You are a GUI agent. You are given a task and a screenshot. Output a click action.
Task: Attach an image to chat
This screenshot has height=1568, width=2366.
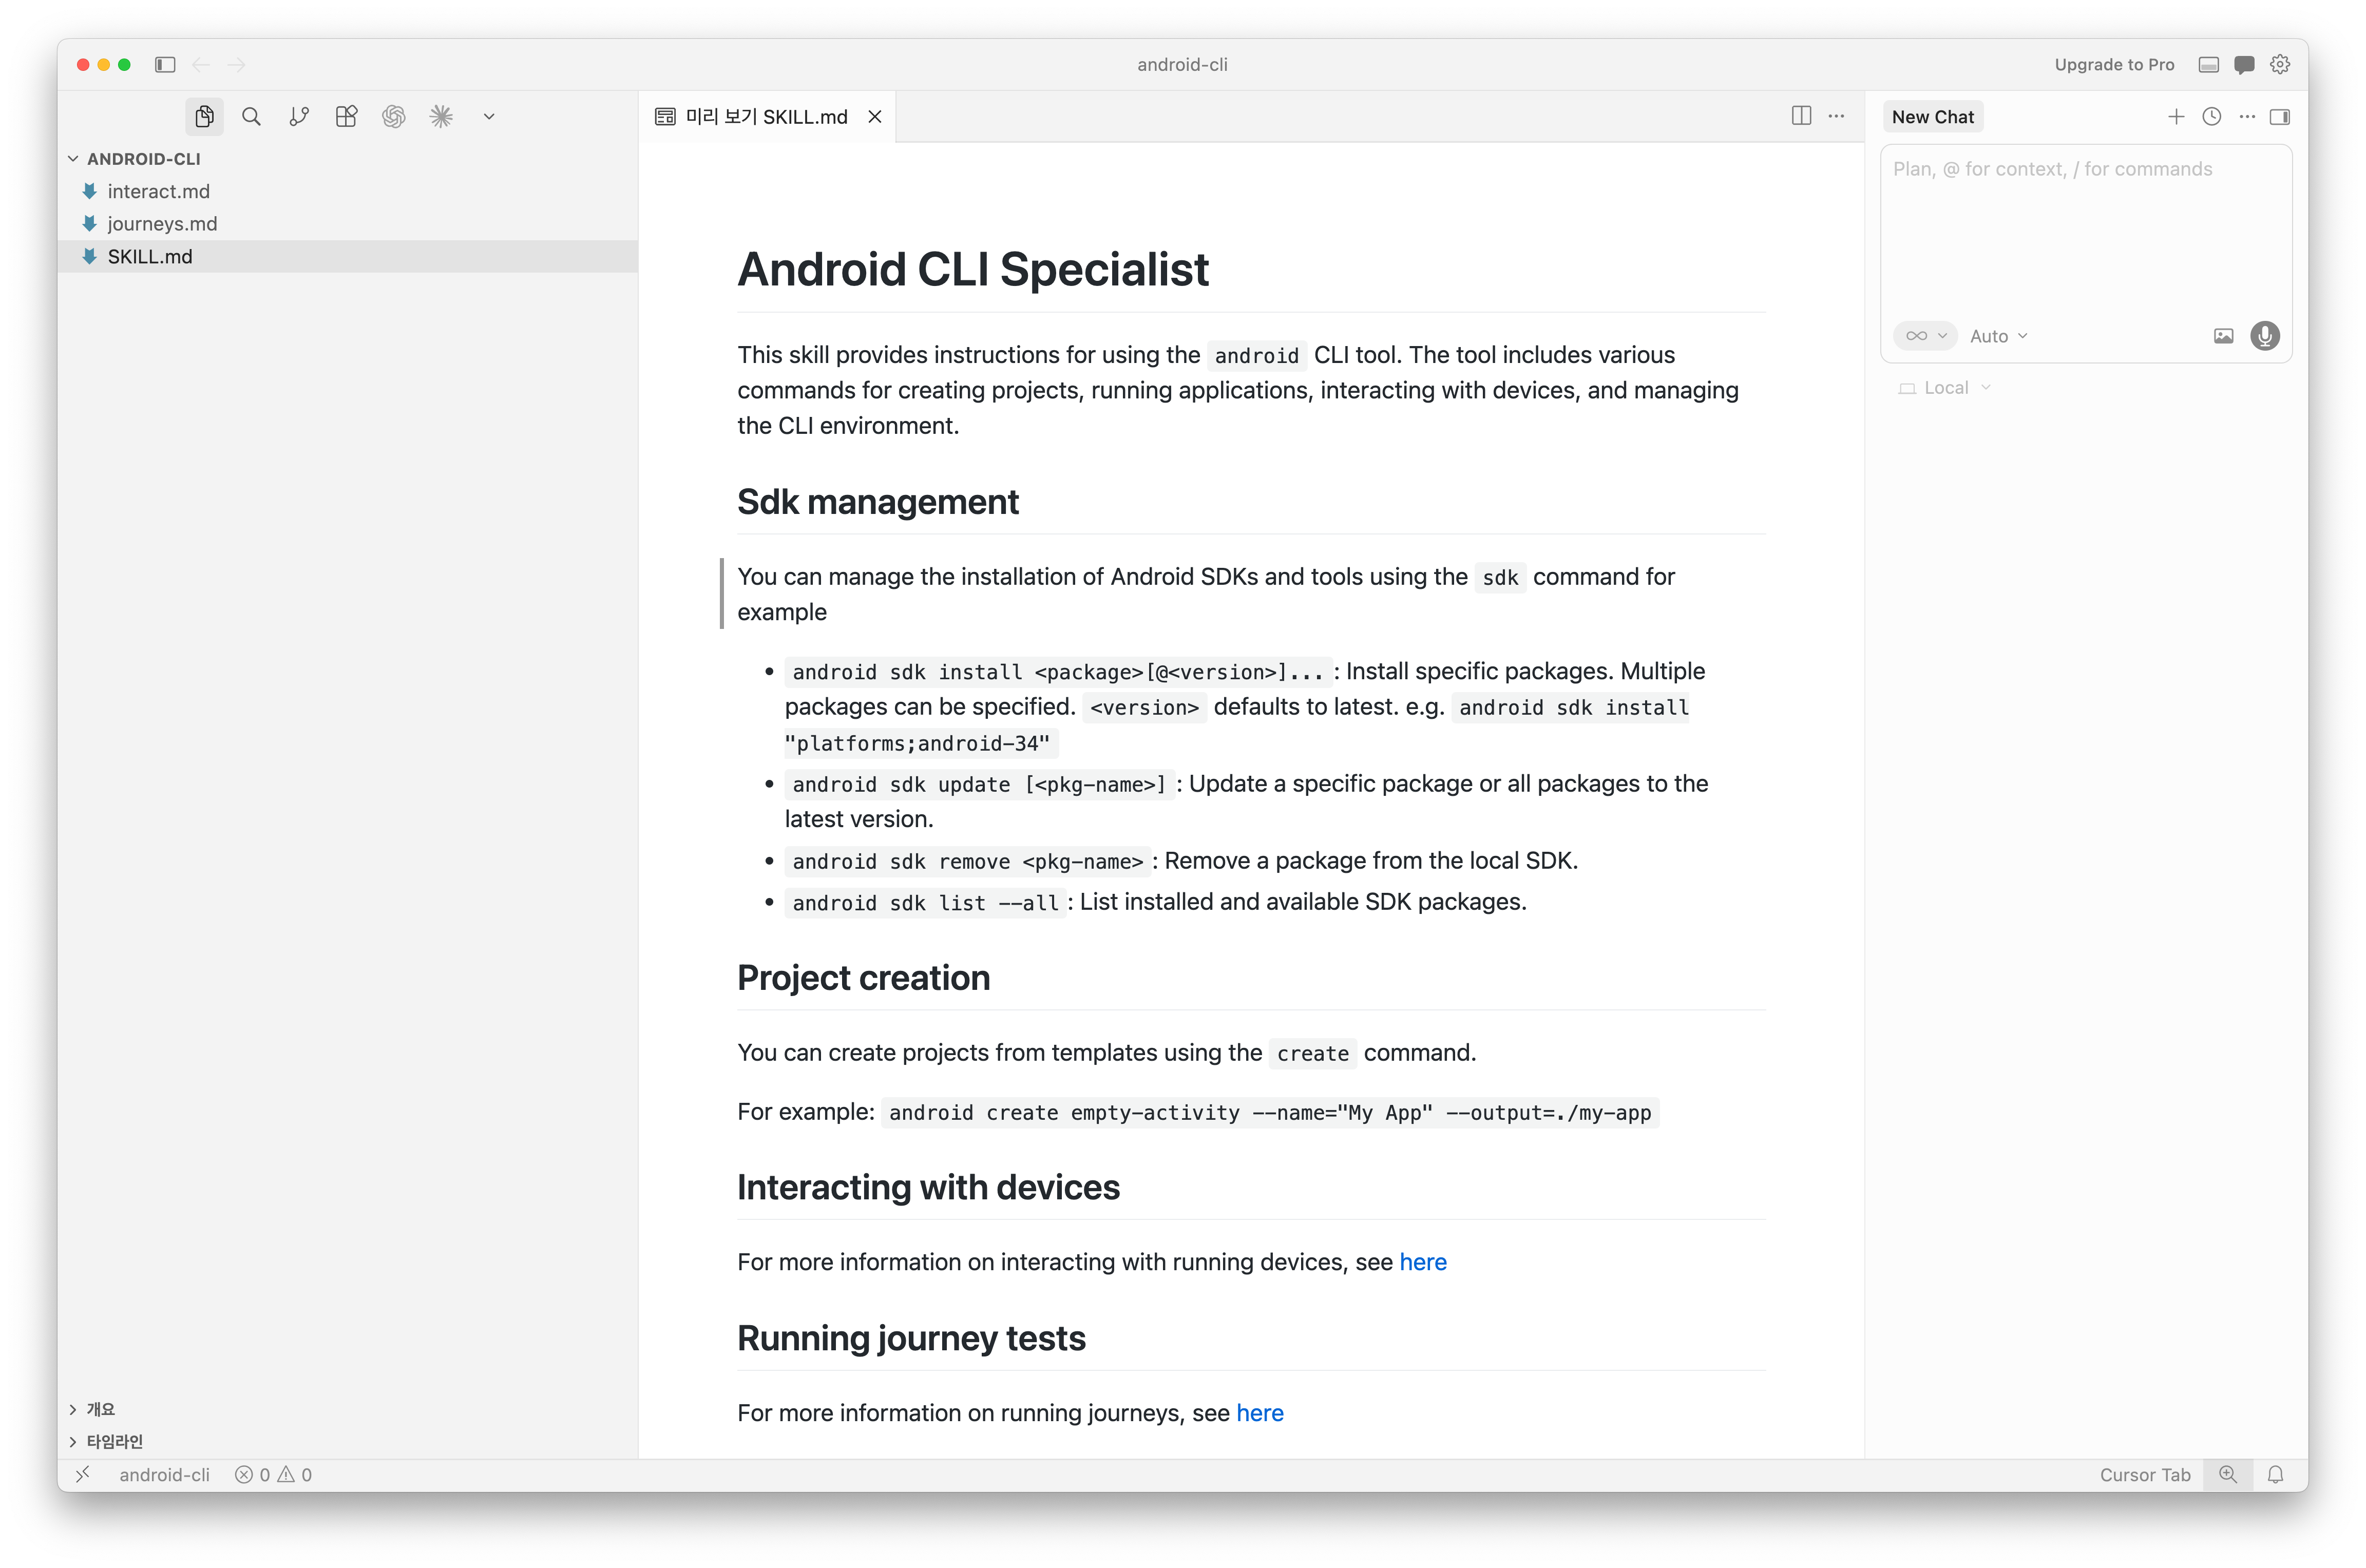click(2223, 336)
